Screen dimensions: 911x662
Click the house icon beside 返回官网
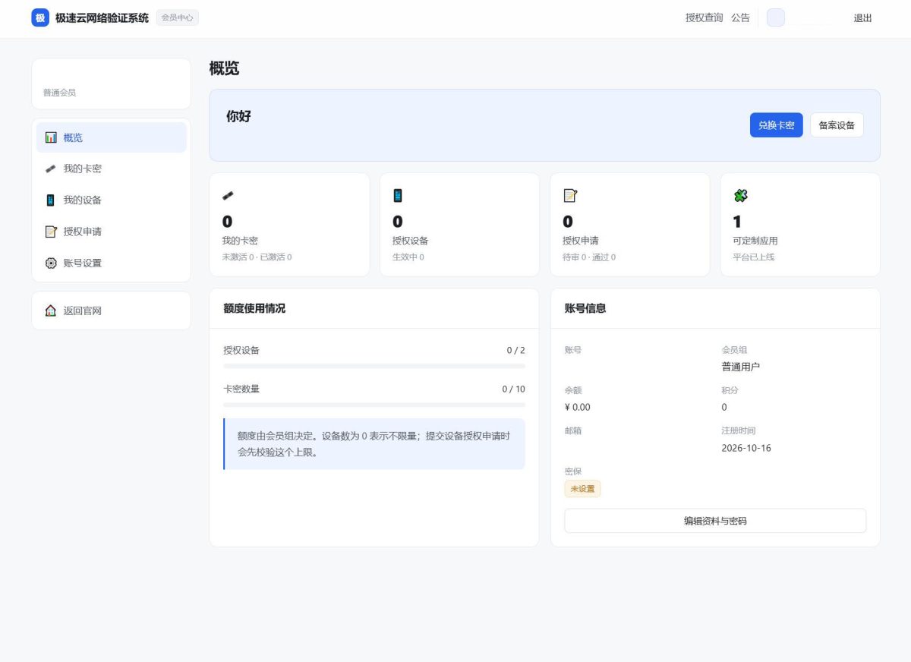coord(51,311)
